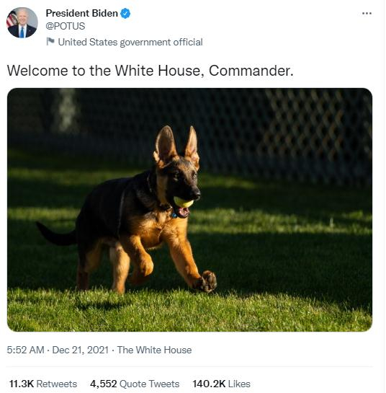View the 4,552 Quote Tweets list
386x393 pixels.
(135, 384)
